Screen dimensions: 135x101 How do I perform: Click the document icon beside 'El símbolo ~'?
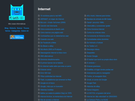[x=85, y=63]
